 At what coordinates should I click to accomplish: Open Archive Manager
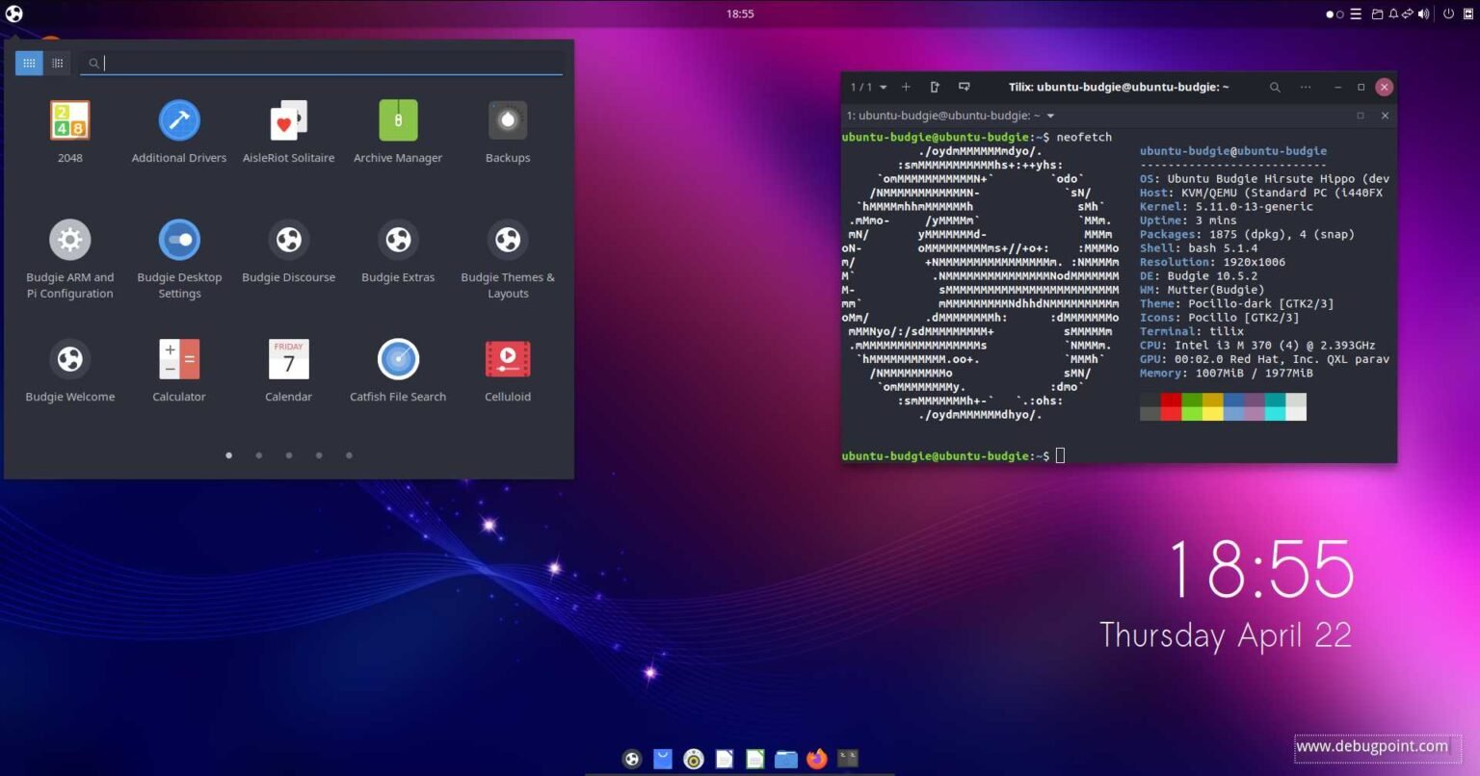[398, 119]
